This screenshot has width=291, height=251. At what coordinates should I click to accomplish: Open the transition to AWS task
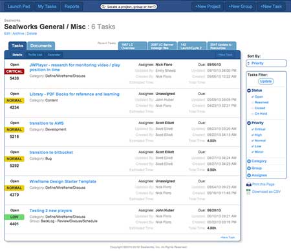47,123
